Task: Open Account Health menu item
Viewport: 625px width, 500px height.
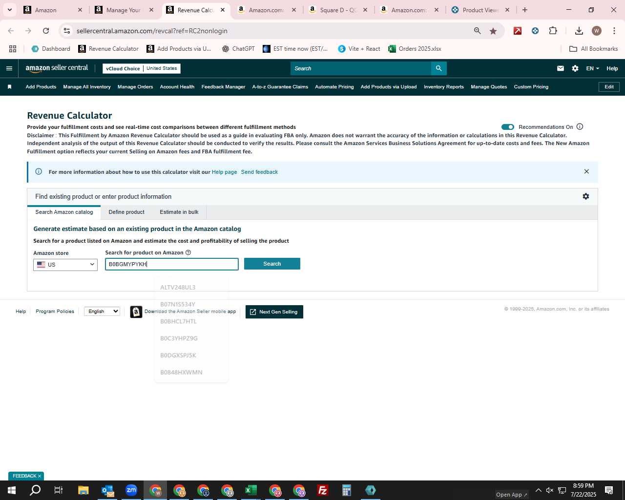Action: coord(177,87)
